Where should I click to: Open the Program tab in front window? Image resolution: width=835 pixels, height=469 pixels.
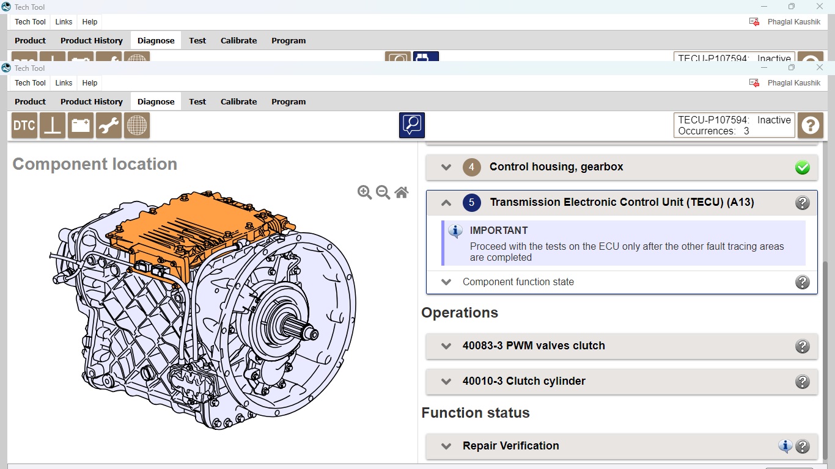289,101
